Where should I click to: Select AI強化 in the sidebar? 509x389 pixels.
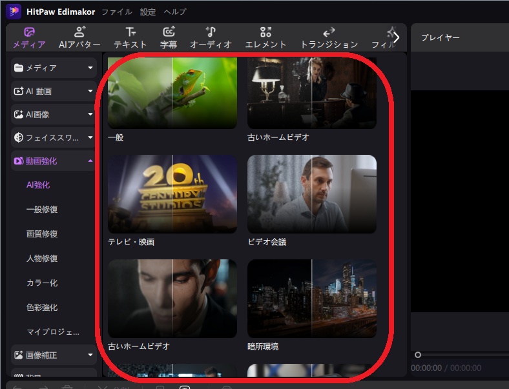pos(38,185)
